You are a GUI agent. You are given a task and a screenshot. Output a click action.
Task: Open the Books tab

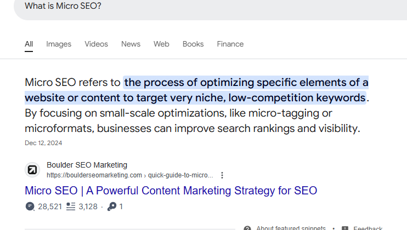193,44
